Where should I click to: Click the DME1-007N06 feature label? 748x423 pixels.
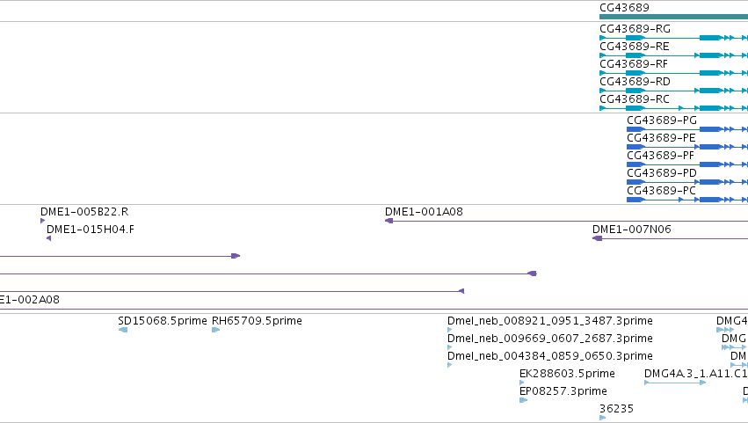632,230
